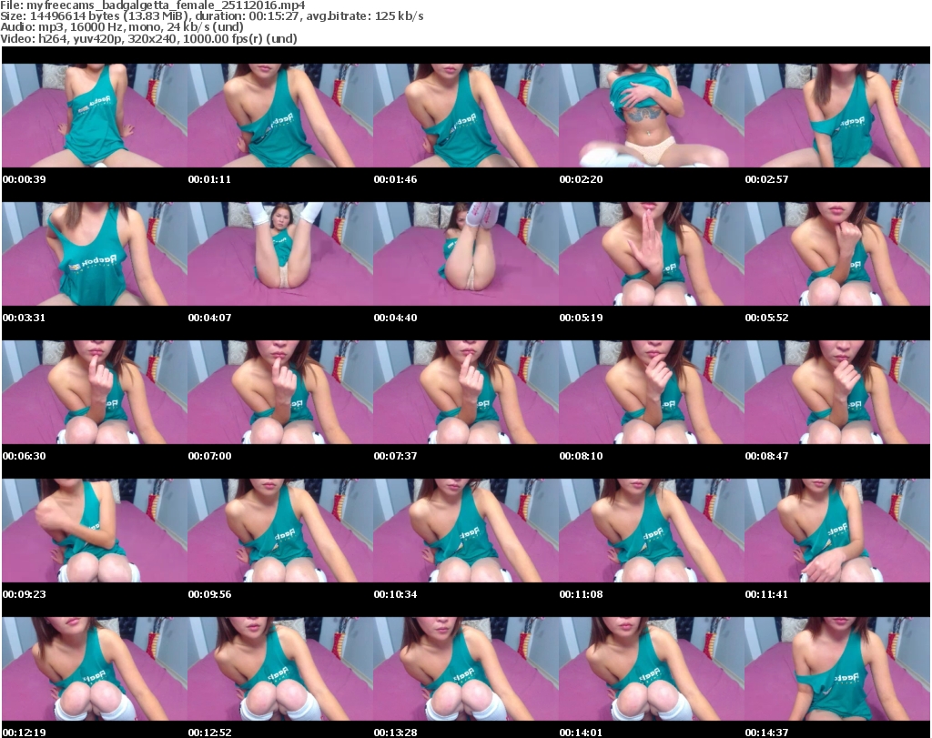Select the thumbnail marked 00:06:30
The height and width of the screenshot is (738, 932).
95,392
